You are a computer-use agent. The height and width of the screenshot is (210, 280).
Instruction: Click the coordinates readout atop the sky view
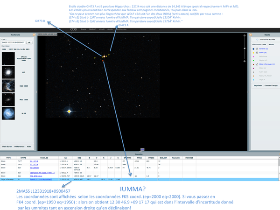click(47, 34)
